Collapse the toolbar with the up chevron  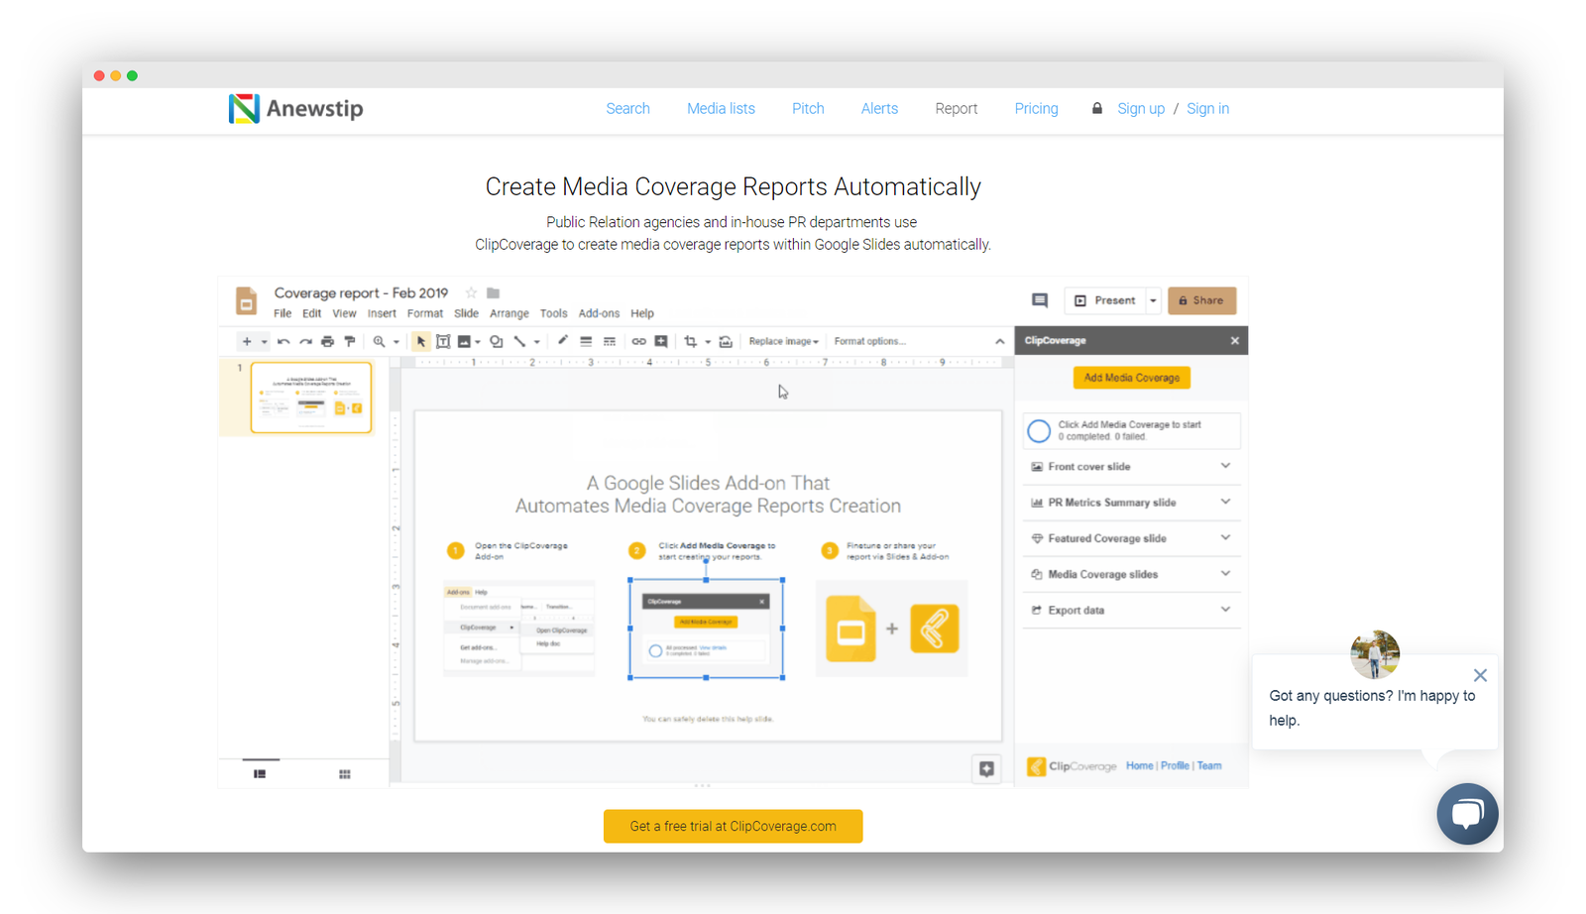pyautogui.click(x=1000, y=342)
